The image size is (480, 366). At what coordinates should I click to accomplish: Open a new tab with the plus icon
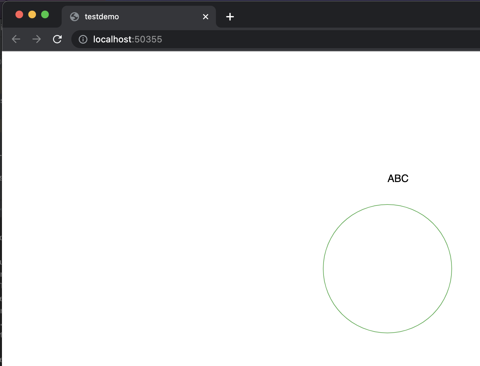230,17
